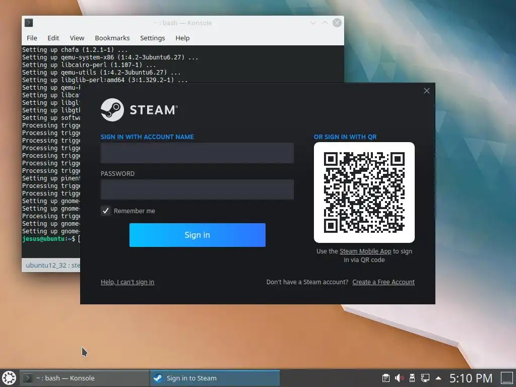Click the Konsole terminal icon in title bar
This screenshot has height=387, width=516.
29,23
